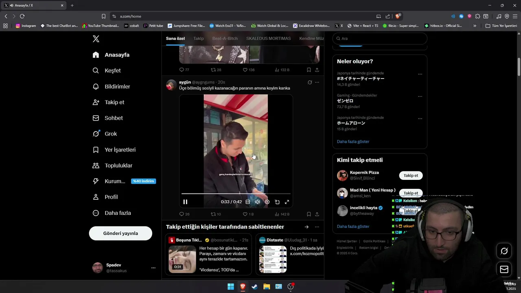Open Windows Start menu
Viewport: 521px width, 293px height.
(x=231, y=286)
